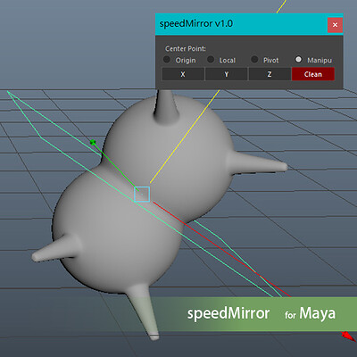Screen dimensions: 357x357
Task: Click the Z axis mirror button
Action: pyautogui.click(x=270, y=74)
